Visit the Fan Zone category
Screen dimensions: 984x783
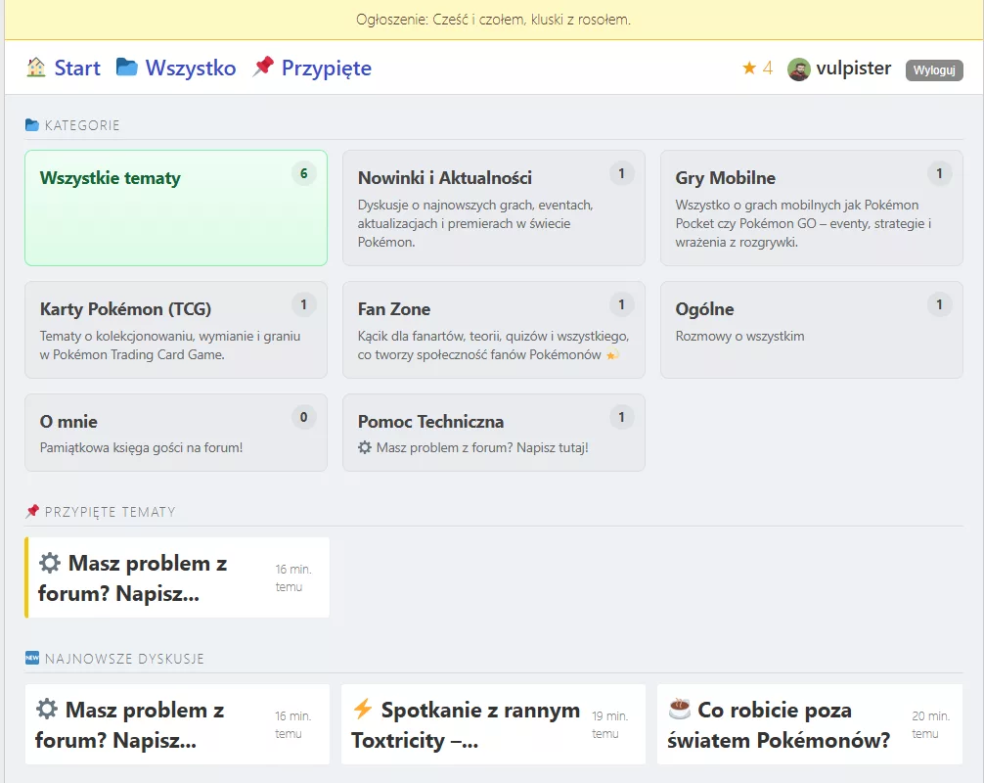point(493,330)
